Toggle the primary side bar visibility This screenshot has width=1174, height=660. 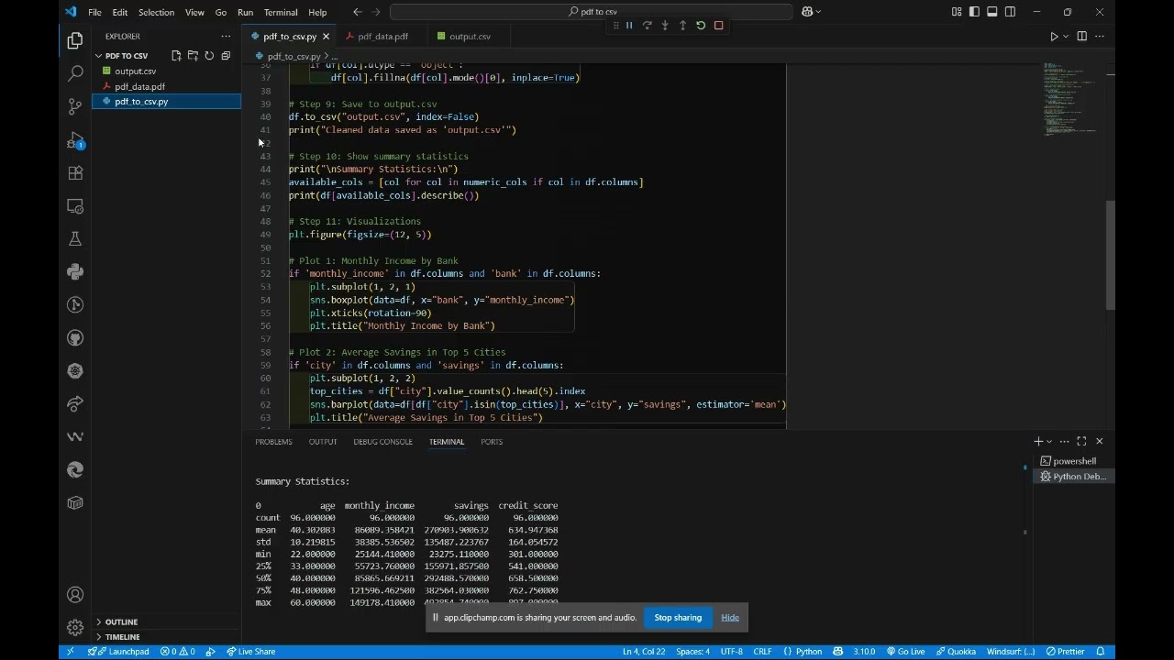pos(974,12)
